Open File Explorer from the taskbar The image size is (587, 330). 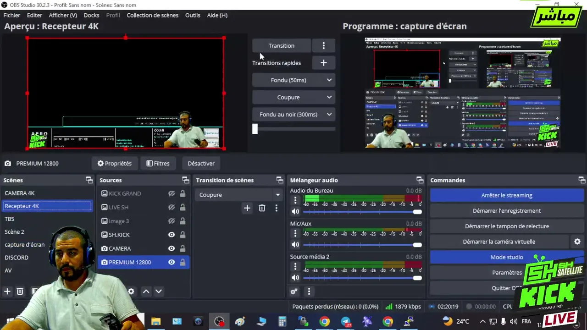156,322
